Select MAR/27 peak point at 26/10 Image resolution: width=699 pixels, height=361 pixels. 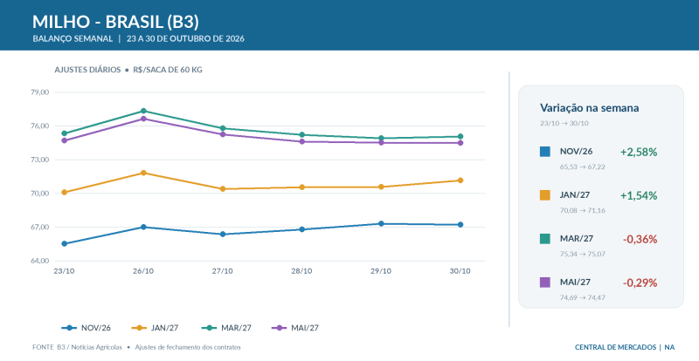tap(143, 111)
